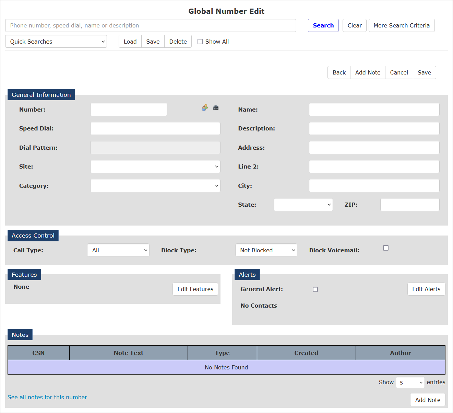This screenshot has width=453, height=413.
Task: Open the Quick Searches dropdown
Action: tap(56, 42)
